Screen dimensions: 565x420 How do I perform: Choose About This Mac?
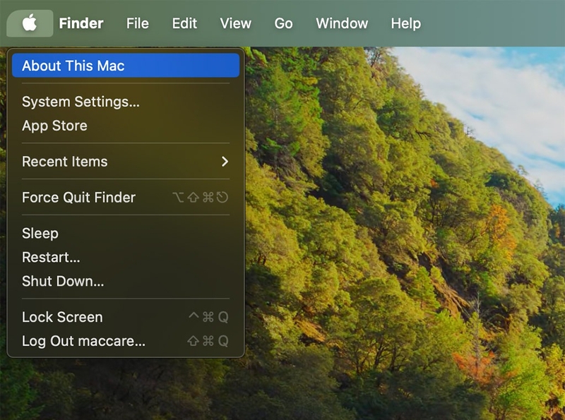coord(126,66)
